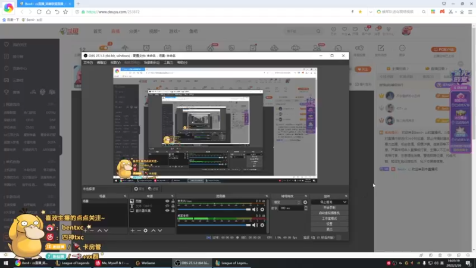This screenshot has width=476, height=268.
Task: Select the 图像 source row
Action: pos(152,201)
